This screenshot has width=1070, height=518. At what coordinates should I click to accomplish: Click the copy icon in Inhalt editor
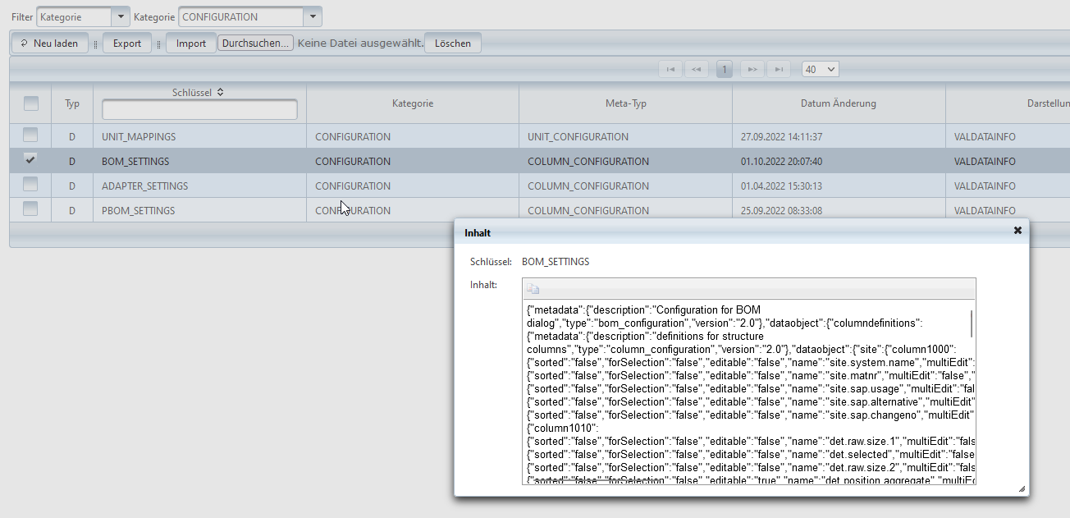coord(533,289)
